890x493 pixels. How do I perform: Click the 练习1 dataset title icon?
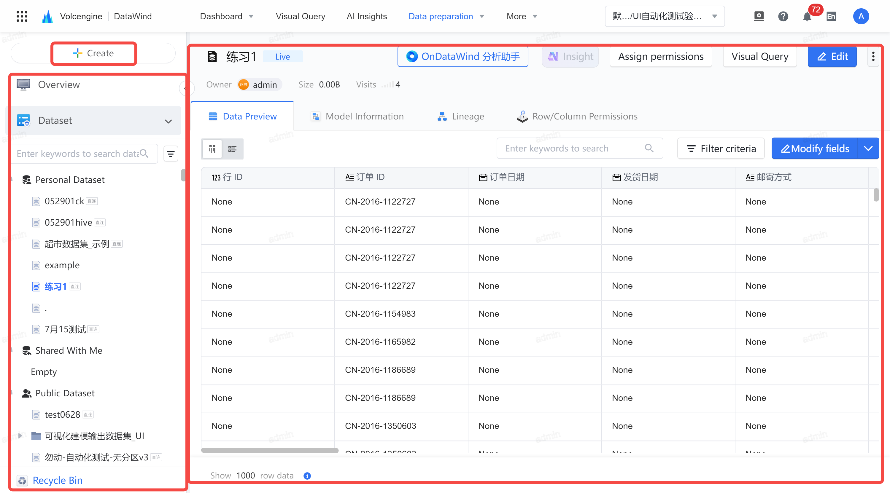tap(212, 56)
